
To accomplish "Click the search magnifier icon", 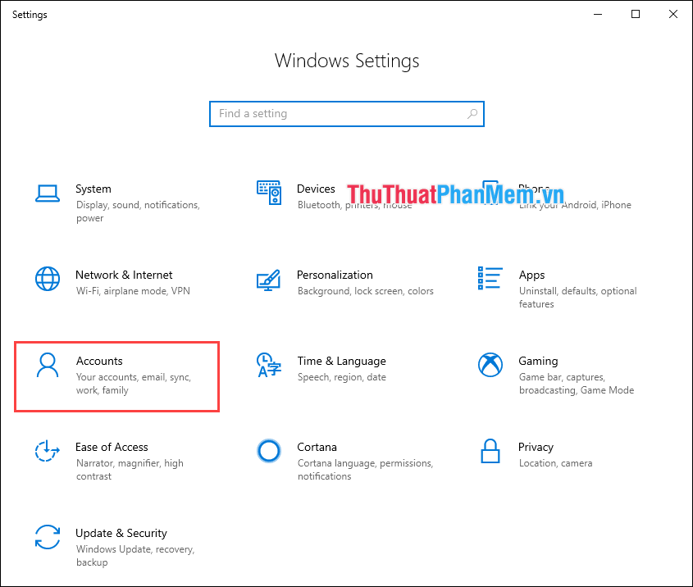I will [472, 114].
